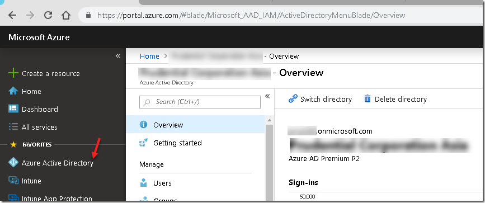Click the Favorites star icon
This screenshot has height=203, width=485.
coord(13,144)
